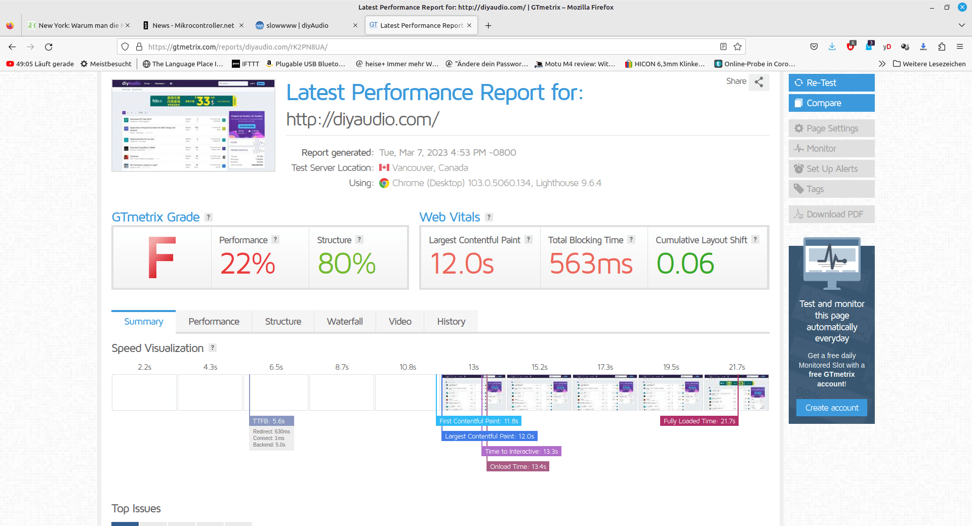
Task: Open Weitere Lesezeichen folder
Action: click(x=929, y=64)
